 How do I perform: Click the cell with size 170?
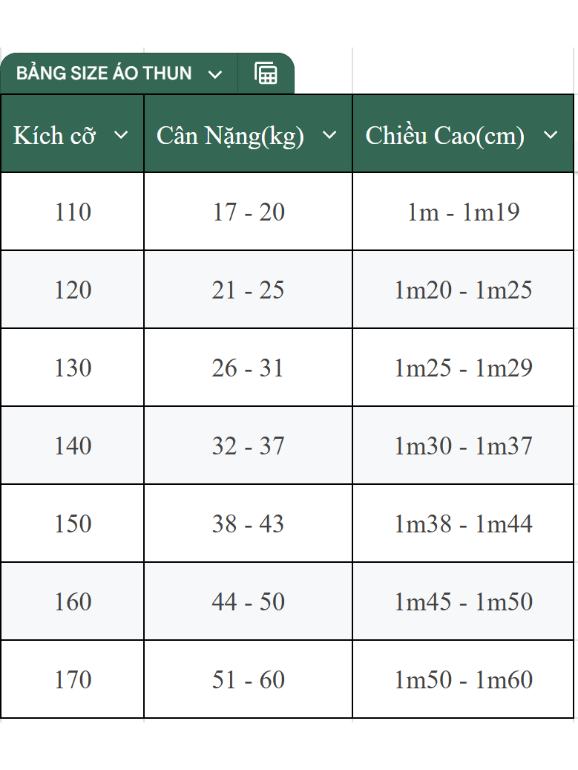(73, 679)
